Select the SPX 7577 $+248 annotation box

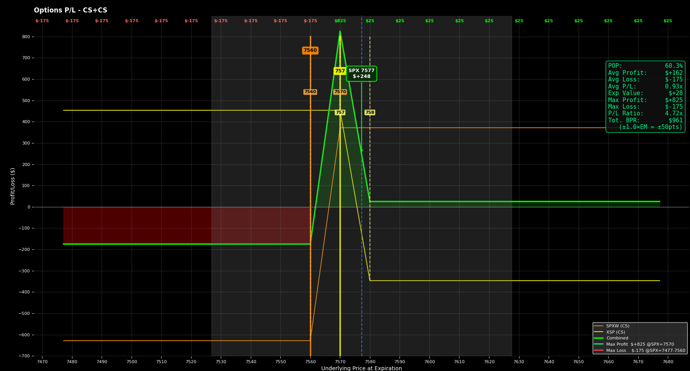point(361,74)
